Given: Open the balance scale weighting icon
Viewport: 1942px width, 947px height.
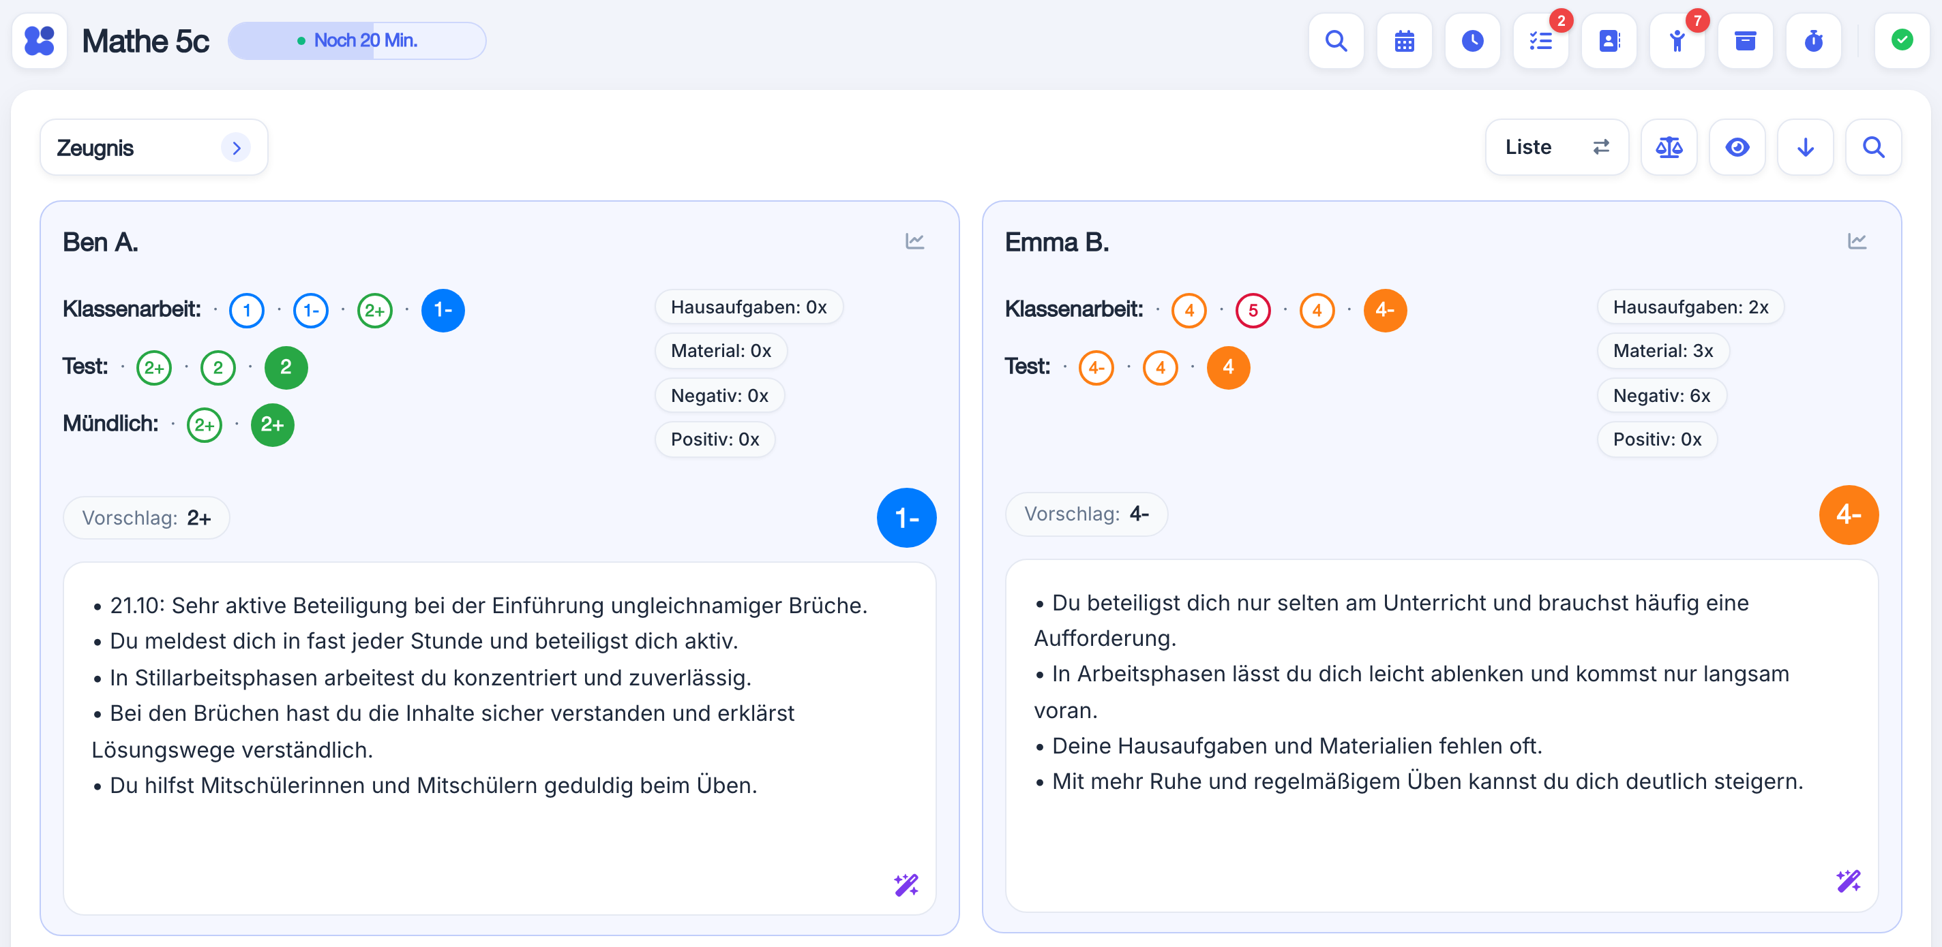Looking at the screenshot, I should coord(1669,147).
